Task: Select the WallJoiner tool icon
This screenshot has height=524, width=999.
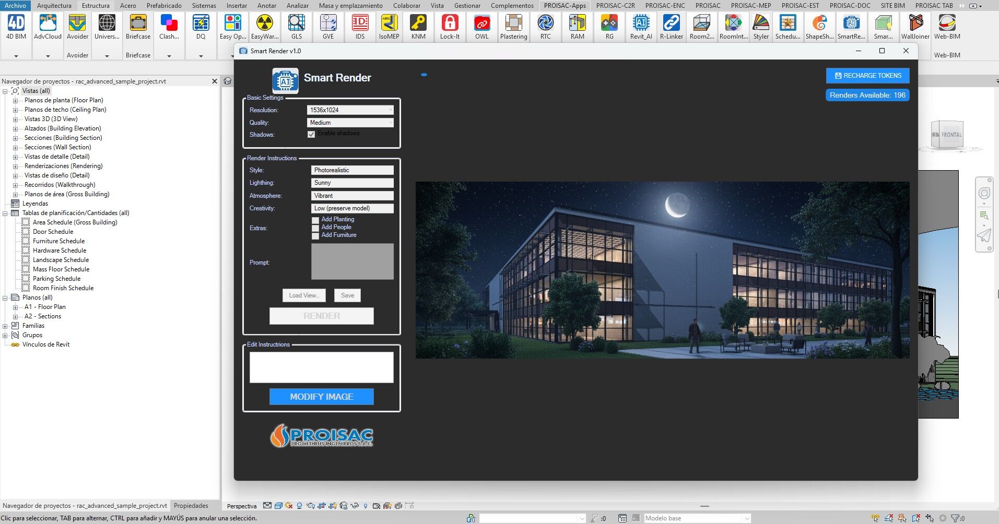Action: point(915,27)
